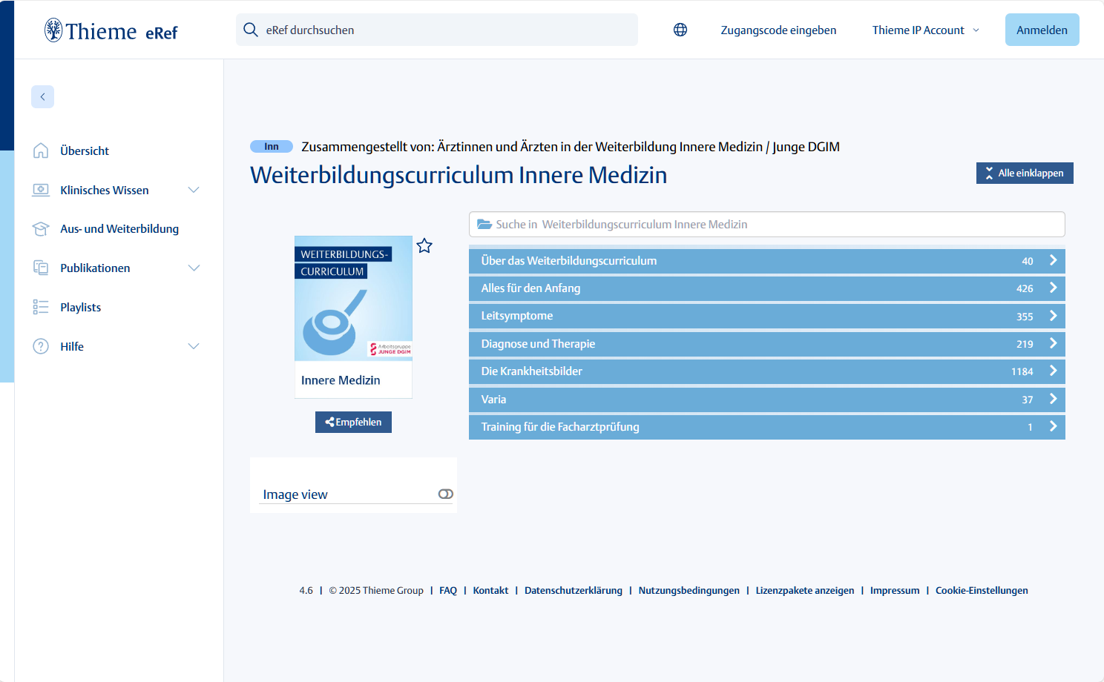This screenshot has height=682, width=1104.
Task: Click the Playlists list icon
Action: [x=41, y=307]
